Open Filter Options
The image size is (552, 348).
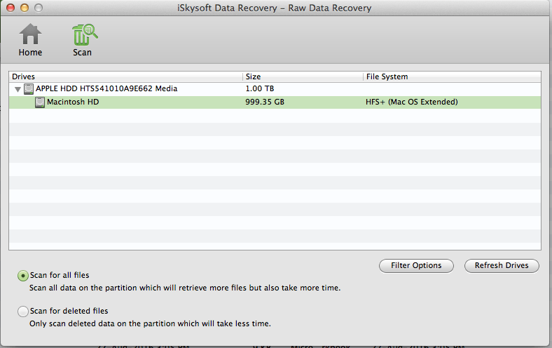[x=416, y=265]
